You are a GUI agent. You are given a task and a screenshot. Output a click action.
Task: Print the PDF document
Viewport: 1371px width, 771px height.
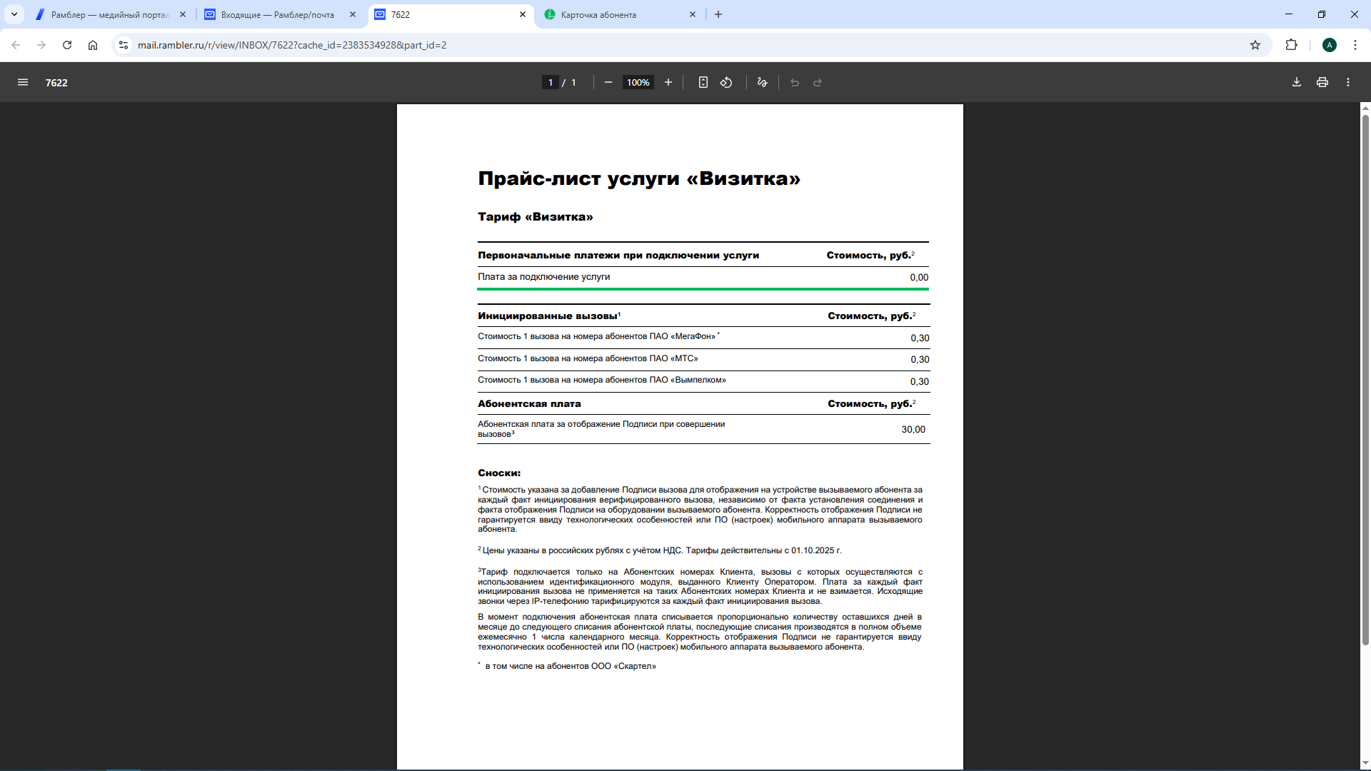point(1322,83)
